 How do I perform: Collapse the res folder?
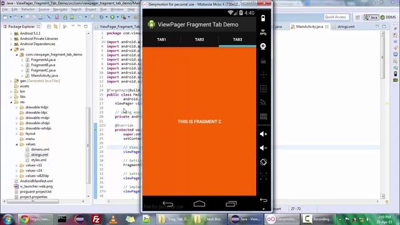click(x=11, y=102)
